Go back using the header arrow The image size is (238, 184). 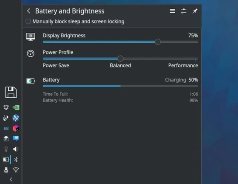coord(28,11)
